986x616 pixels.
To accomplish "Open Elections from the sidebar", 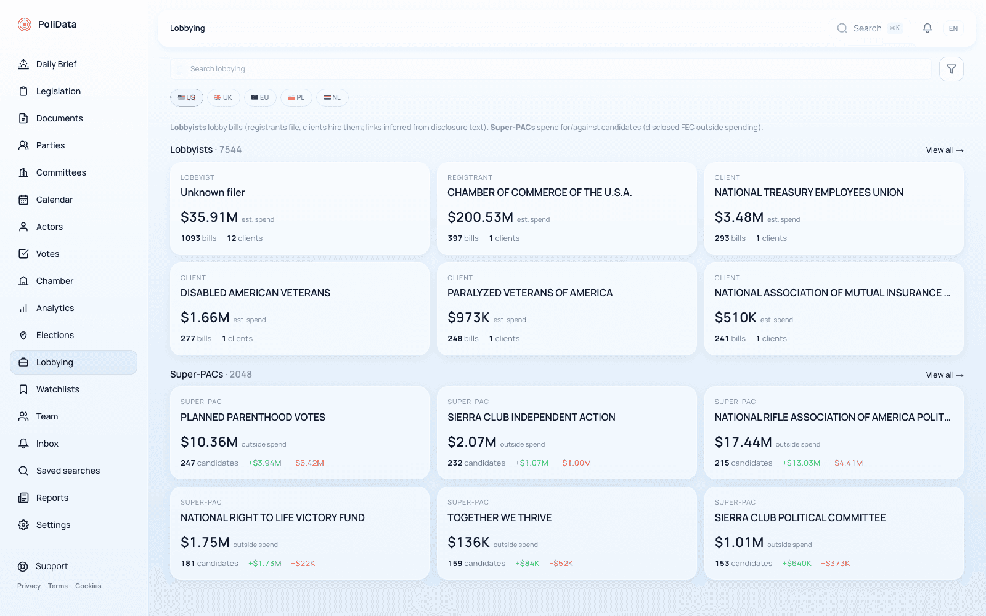I will (x=73, y=335).
